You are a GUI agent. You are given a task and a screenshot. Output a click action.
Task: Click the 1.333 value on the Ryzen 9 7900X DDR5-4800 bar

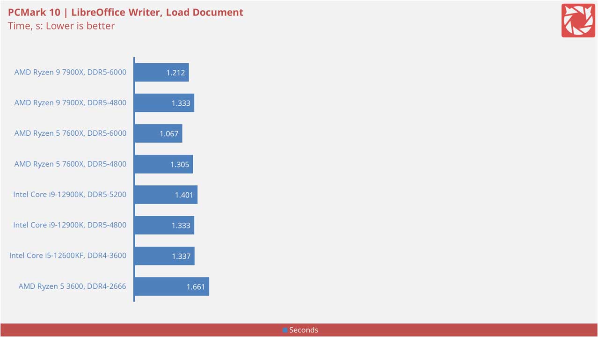[x=181, y=103]
